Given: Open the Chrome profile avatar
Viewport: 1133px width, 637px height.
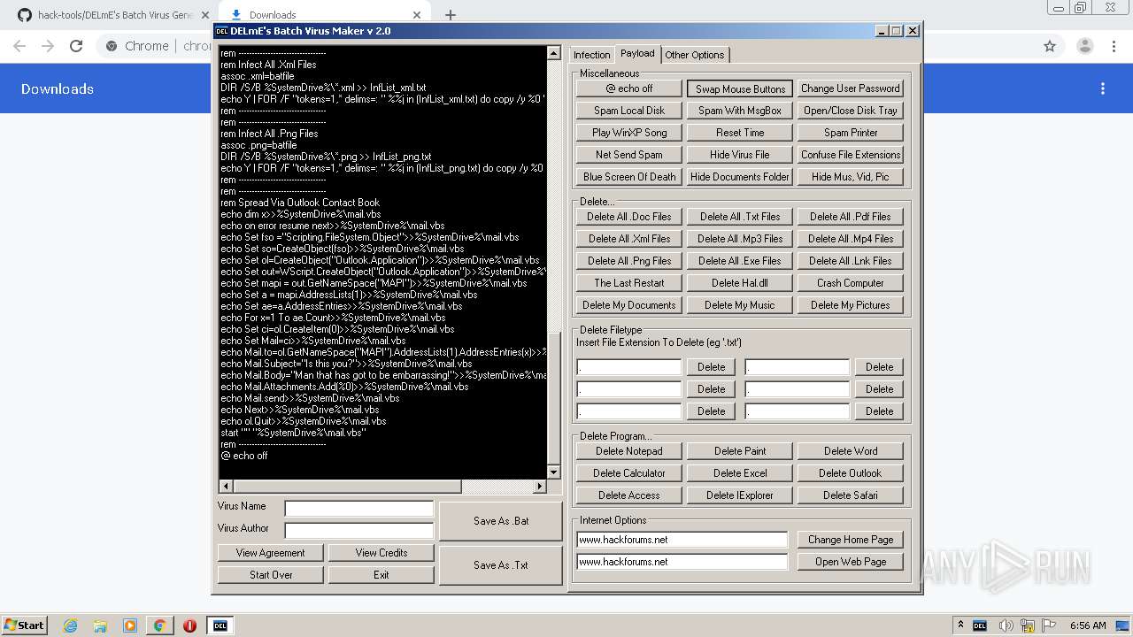Looking at the screenshot, I should point(1085,46).
